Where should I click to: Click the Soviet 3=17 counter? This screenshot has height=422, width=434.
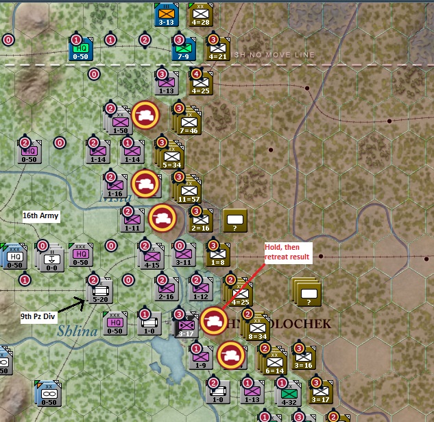click(x=321, y=392)
